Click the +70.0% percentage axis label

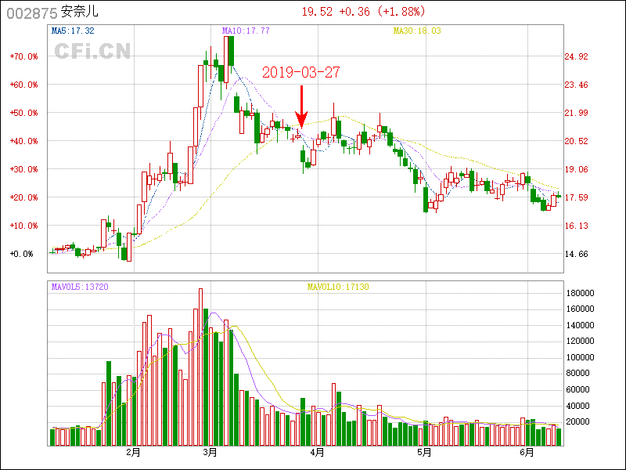click(x=24, y=56)
